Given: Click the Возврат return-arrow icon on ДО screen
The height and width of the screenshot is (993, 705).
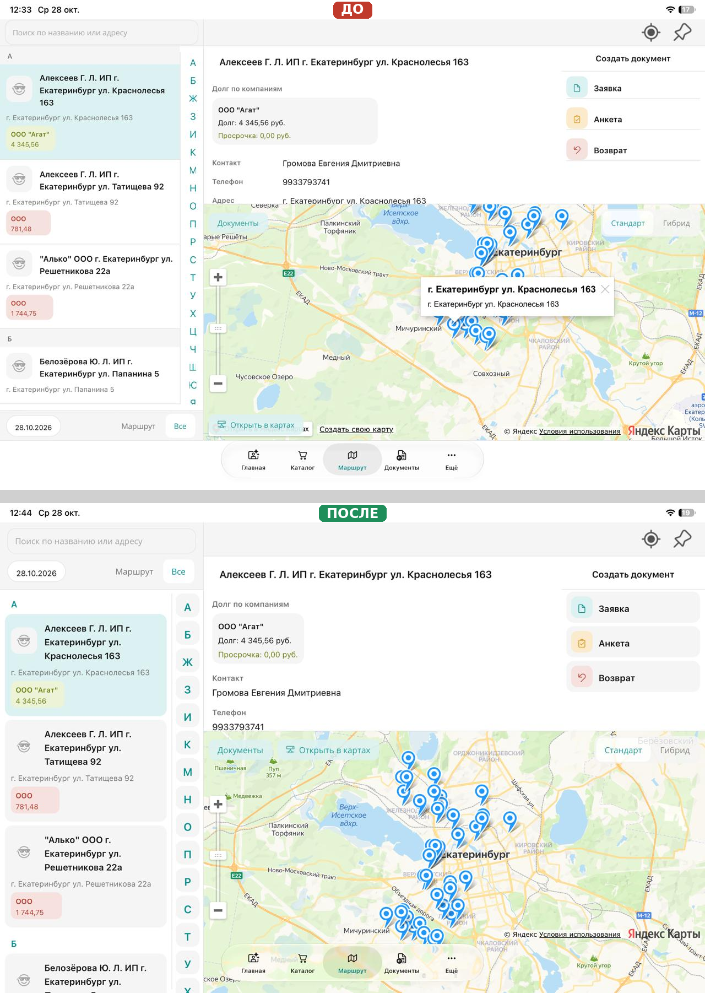Looking at the screenshot, I should 577,150.
